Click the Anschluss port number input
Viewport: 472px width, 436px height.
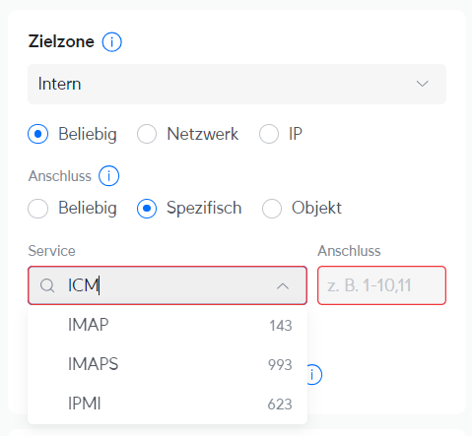[x=381, y=285]
